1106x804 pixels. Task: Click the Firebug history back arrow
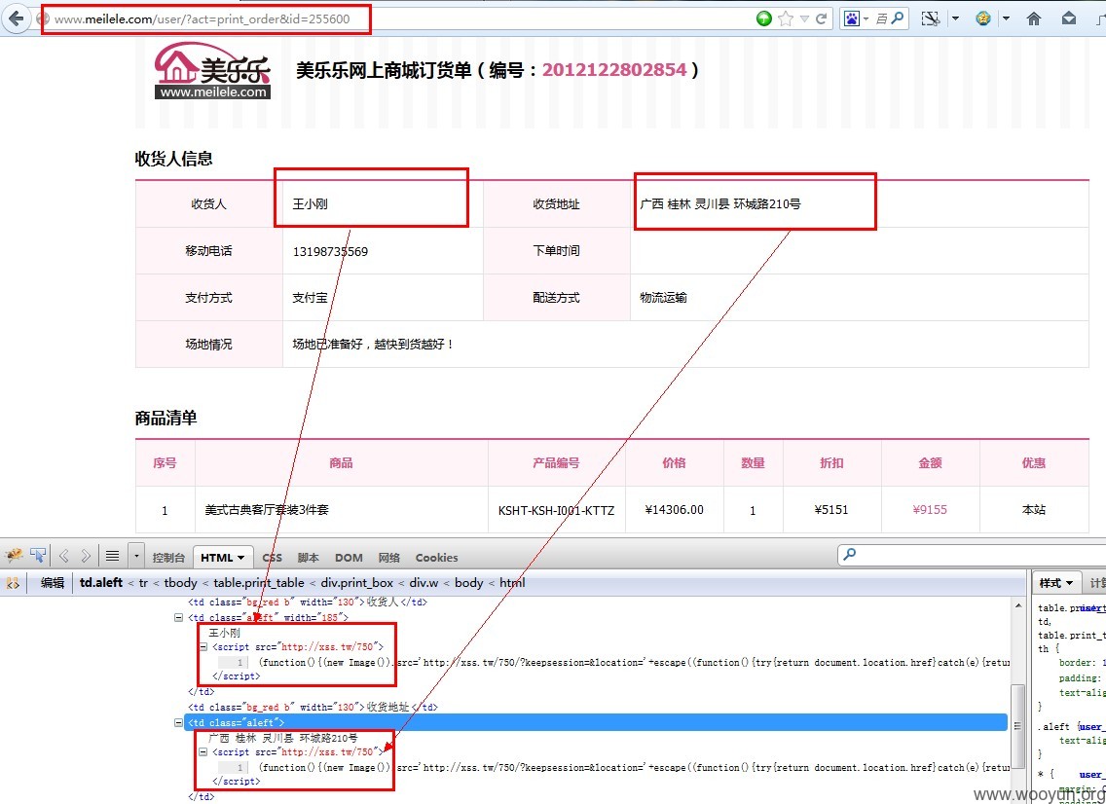64,557
